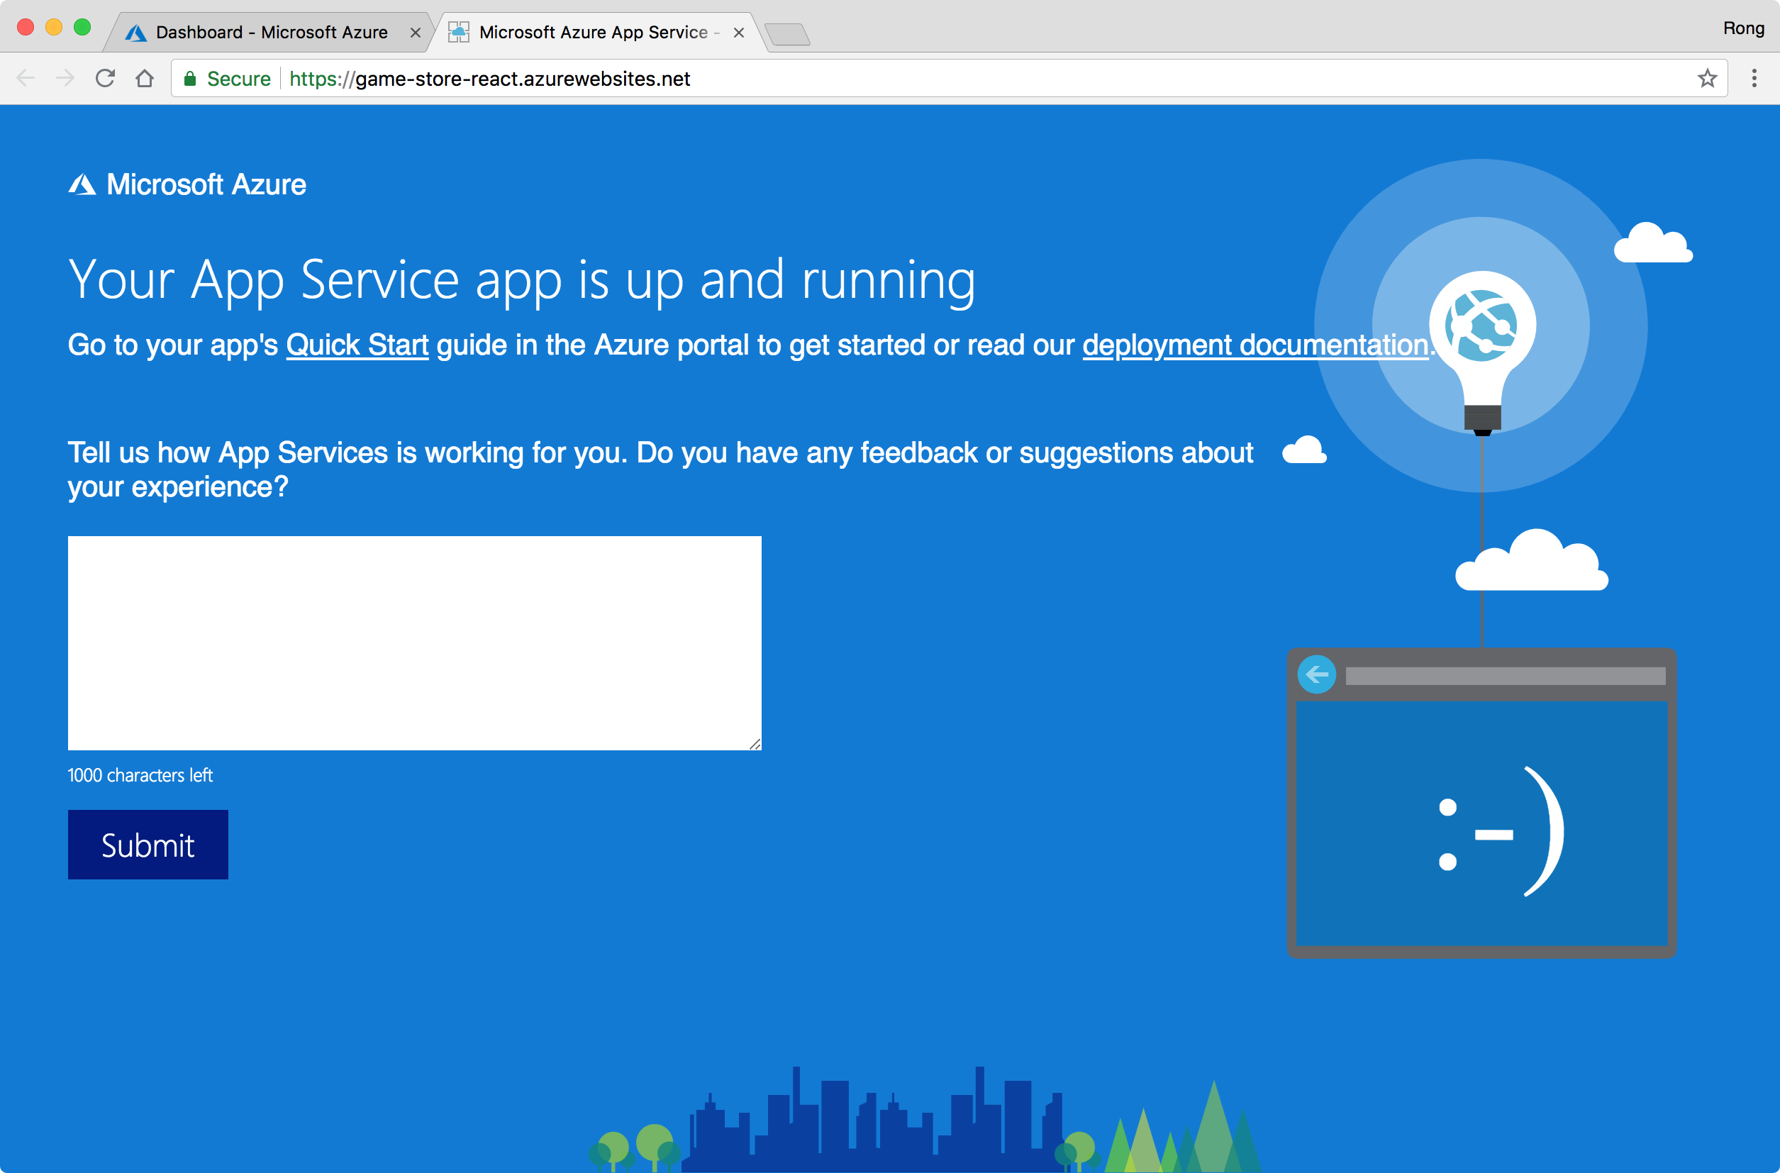The height and width of the screenshot is (1173, 1780).
Task: Open the Rong profile button
Action: 1743,28
